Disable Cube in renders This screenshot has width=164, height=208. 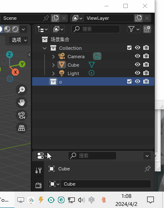pos(146,65)
